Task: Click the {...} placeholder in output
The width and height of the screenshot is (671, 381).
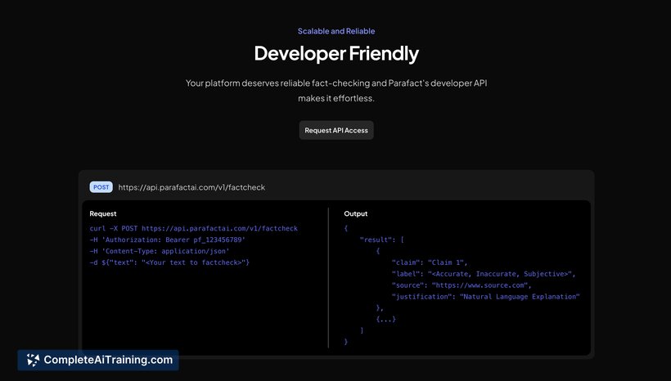Action: click(386, 319)
